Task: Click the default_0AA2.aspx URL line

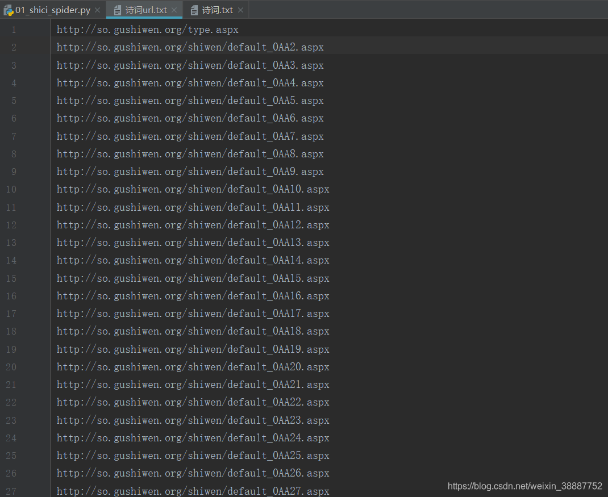Action: (190, 47)
